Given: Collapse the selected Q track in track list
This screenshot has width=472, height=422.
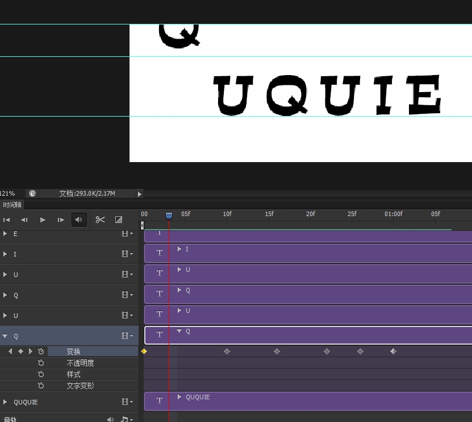Looking at the screenshot, I should [x=5, y=336].
